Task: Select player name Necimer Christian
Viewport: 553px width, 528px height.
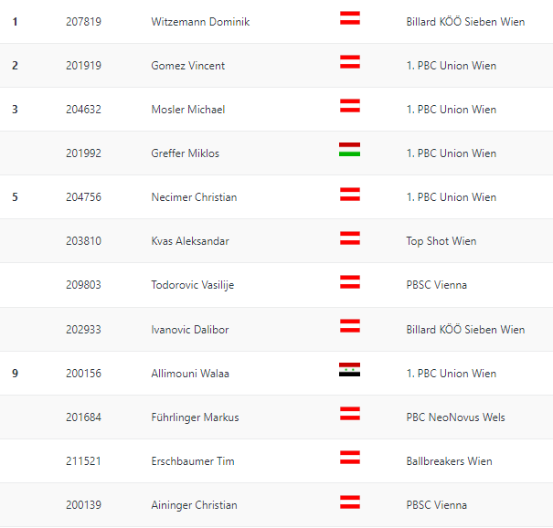Action: 194,197
